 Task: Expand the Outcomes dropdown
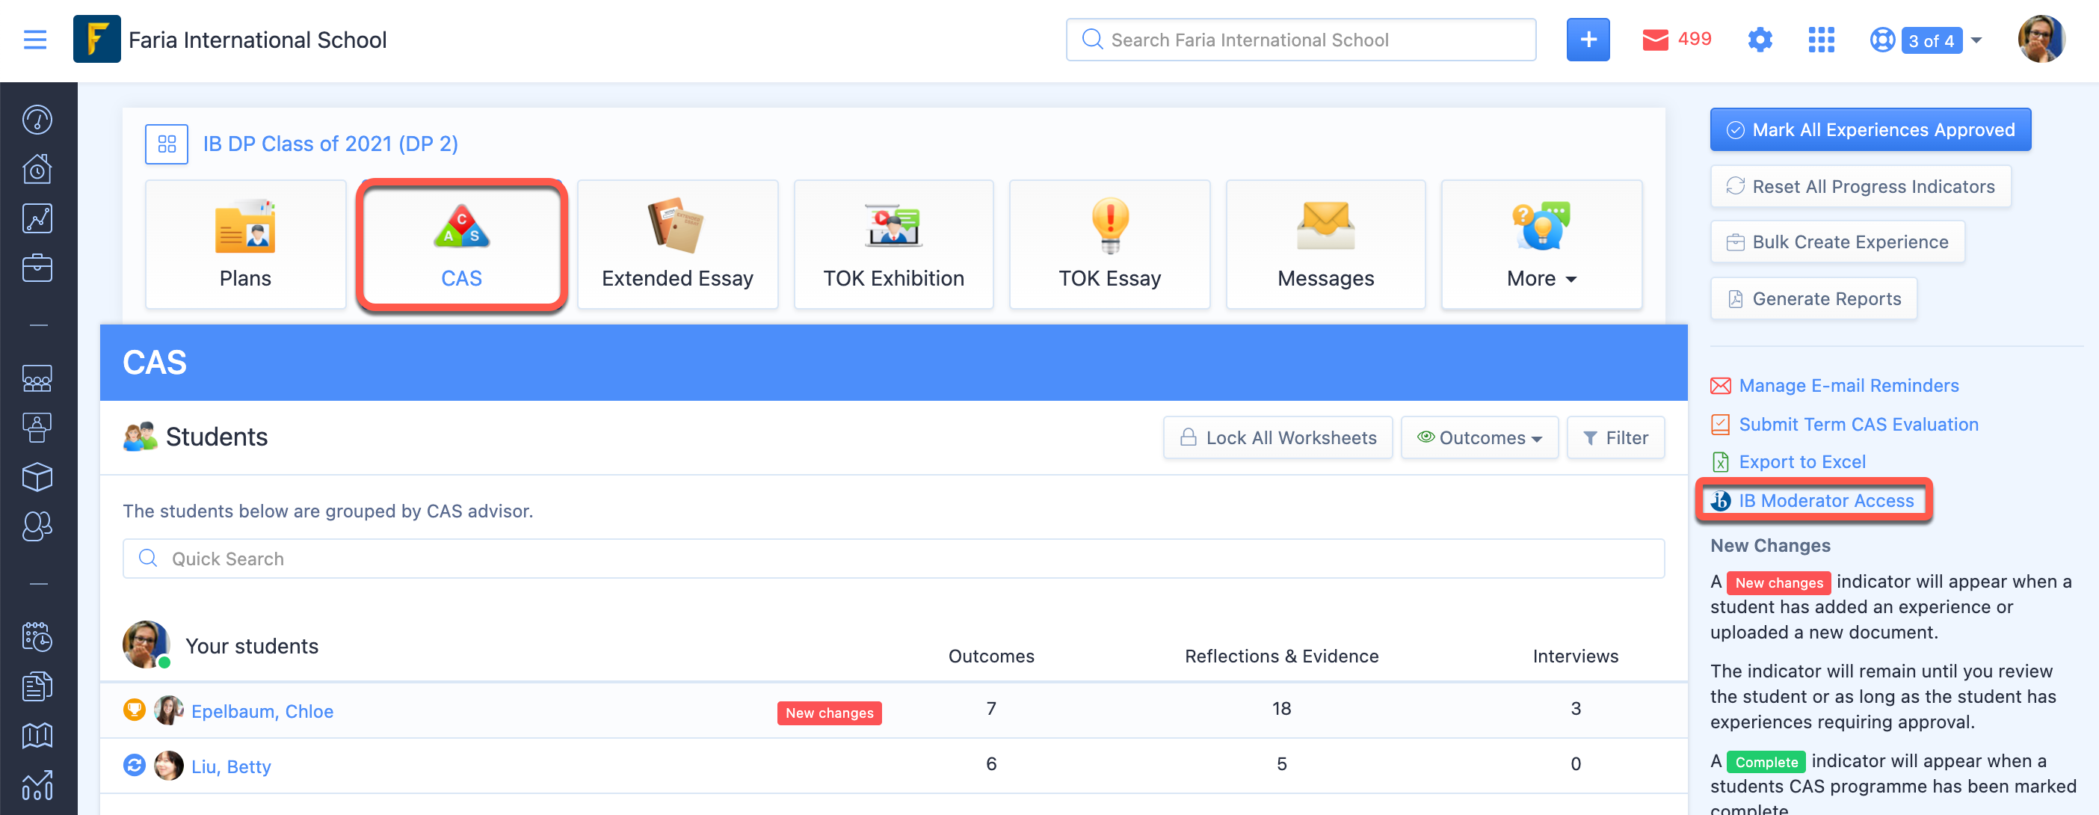tap(1479, 437)
